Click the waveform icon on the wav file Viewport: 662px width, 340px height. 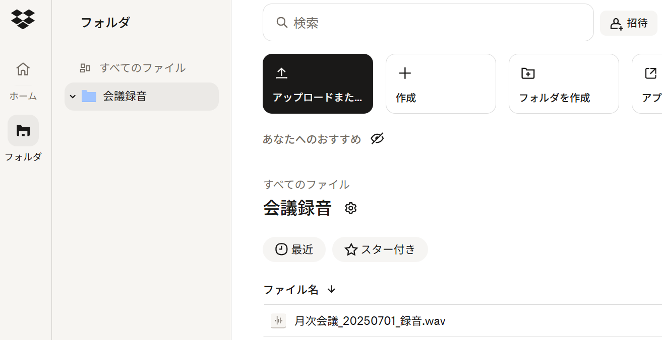pyautogui.click(x=278, y=320)
